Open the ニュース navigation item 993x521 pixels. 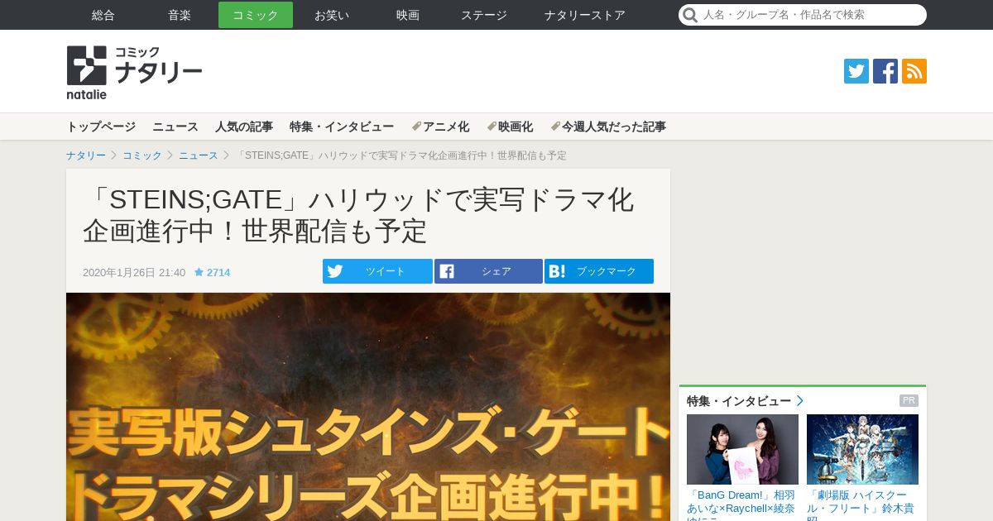[x=175, y=127]
